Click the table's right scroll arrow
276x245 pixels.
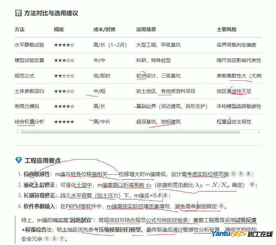pos(259,132)
